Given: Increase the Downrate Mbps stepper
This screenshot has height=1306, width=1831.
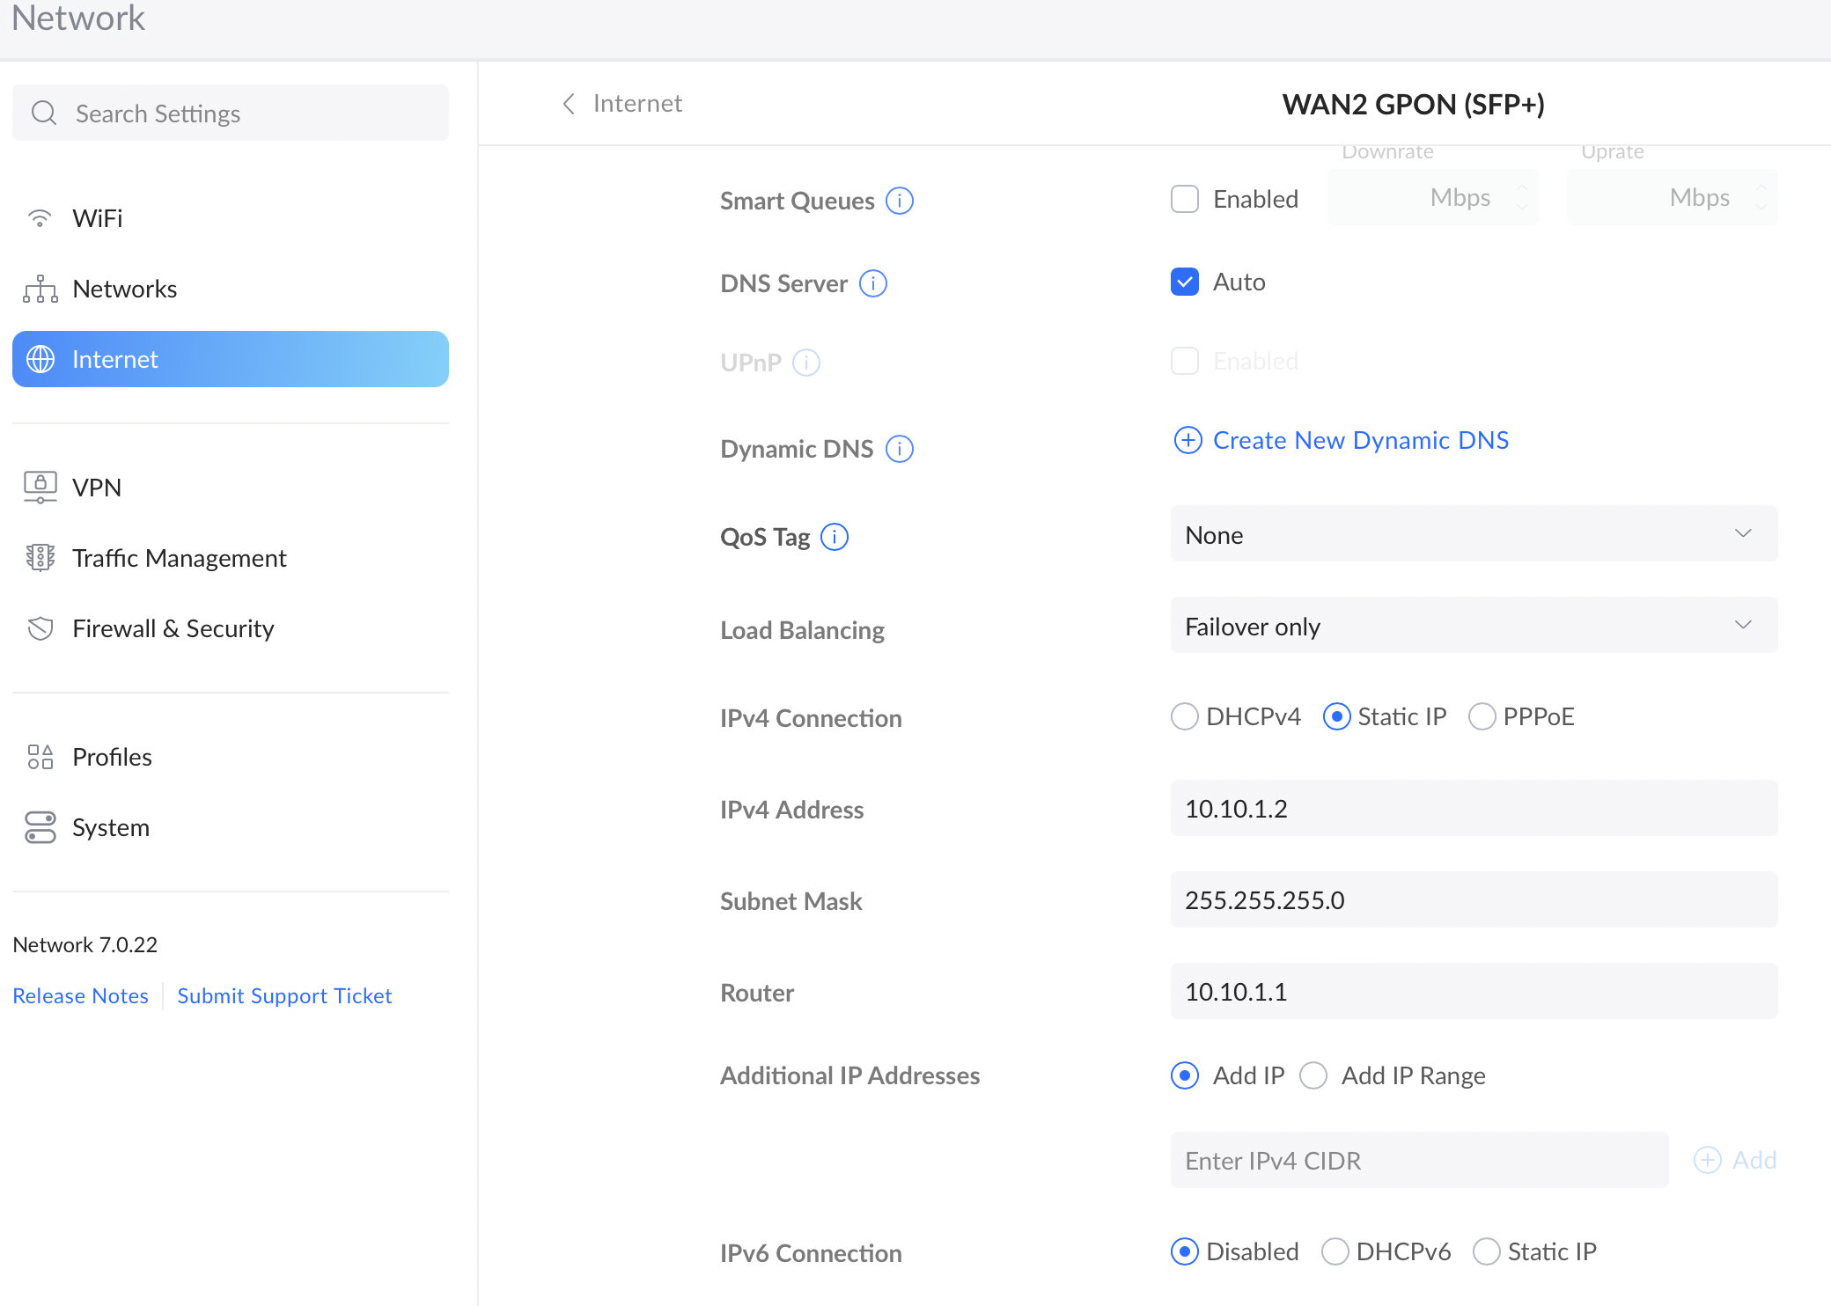Looking at the screenshot, I should (x=1522, y=188).
